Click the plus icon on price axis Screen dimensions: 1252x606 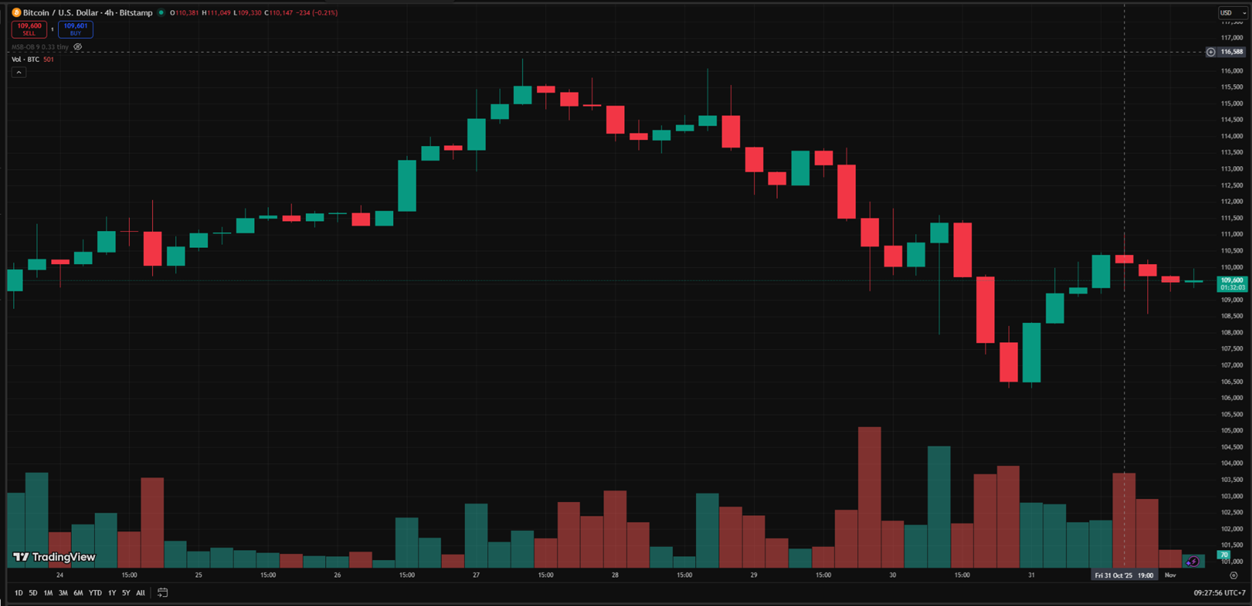click(x=1211, y=52)
